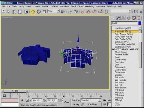Open the Motion command panel tab
The width and height of the screenshot is (144, 108).
129,18
